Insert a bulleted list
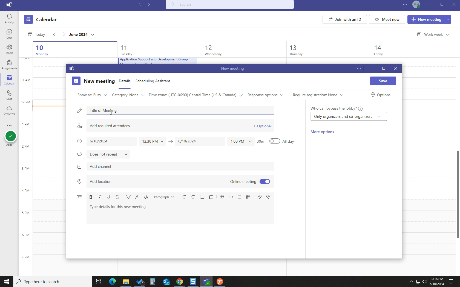 point(202,197)
